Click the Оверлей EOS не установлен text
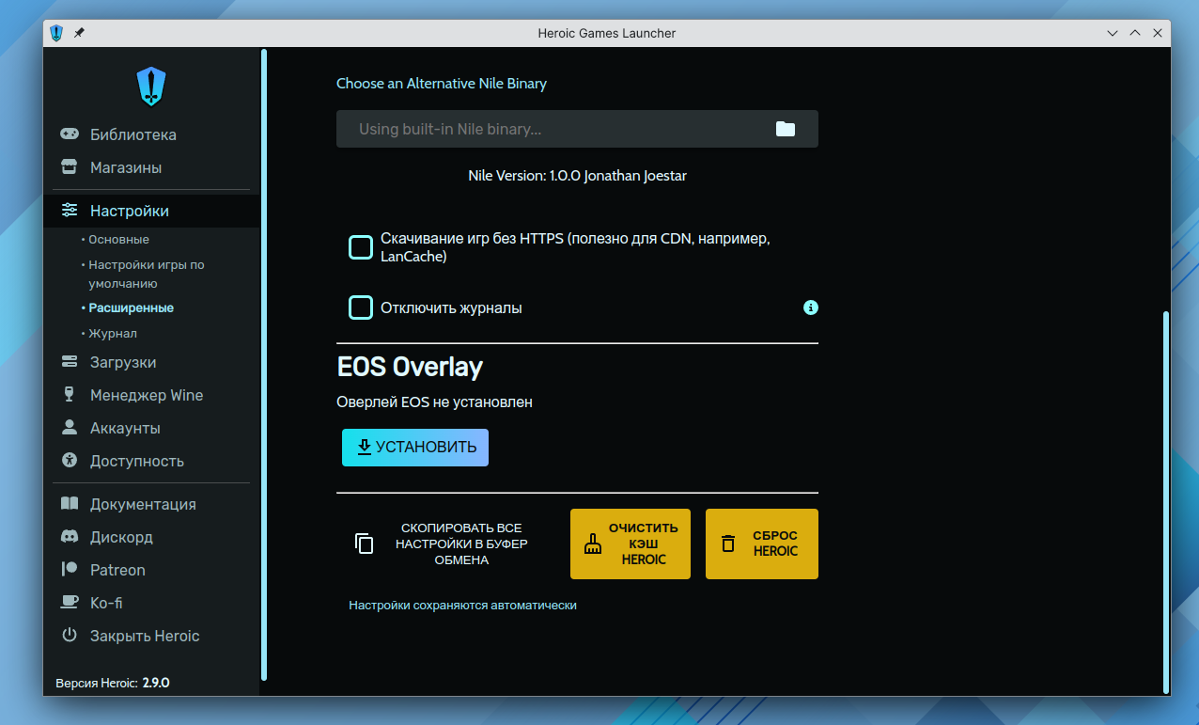 (434, 402)
